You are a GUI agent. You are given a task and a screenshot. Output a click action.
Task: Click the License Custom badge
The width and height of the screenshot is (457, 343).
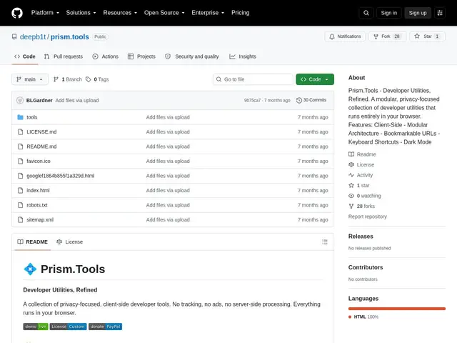click(x=69, y=327)
